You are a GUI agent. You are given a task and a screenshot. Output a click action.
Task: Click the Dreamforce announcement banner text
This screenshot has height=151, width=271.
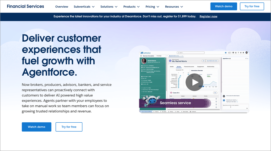coord(125,16)
